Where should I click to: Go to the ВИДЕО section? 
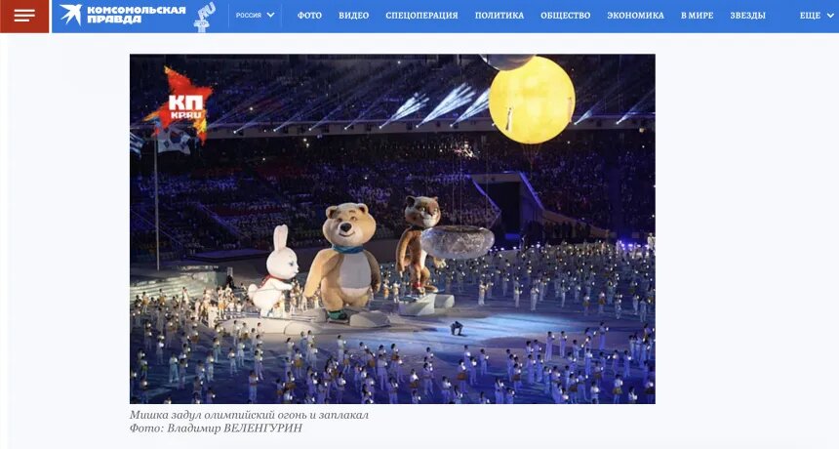tap(354, 16)
